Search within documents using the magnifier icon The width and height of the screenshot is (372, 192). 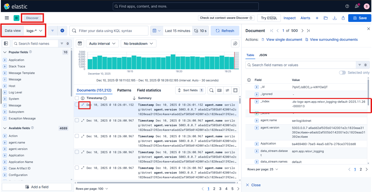tap(211, 90)
